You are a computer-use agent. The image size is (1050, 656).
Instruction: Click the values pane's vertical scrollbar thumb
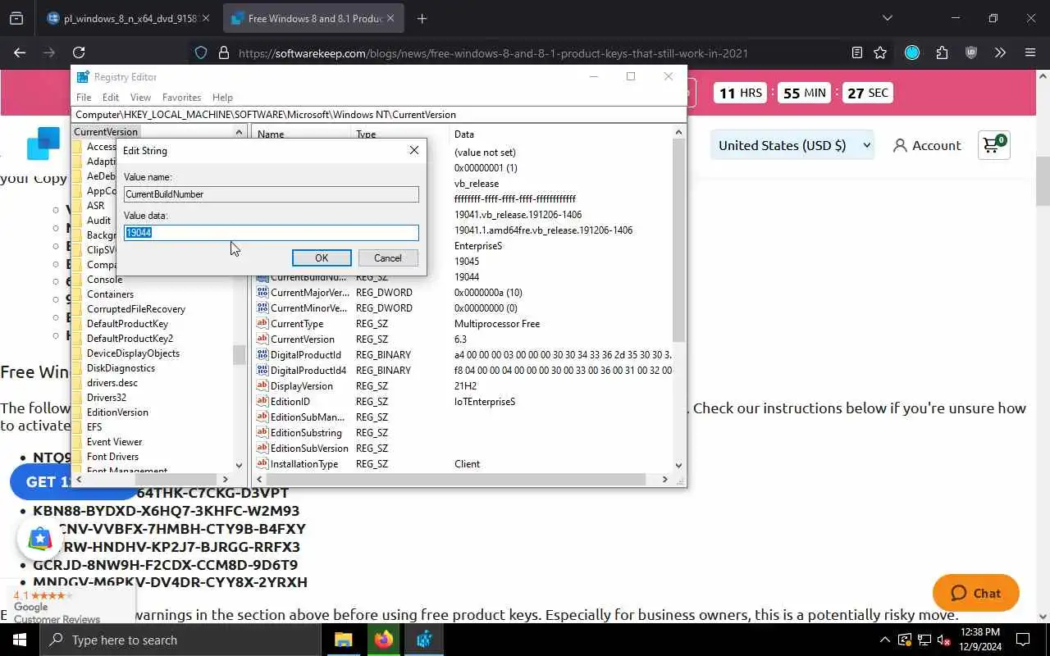point(678,239)
